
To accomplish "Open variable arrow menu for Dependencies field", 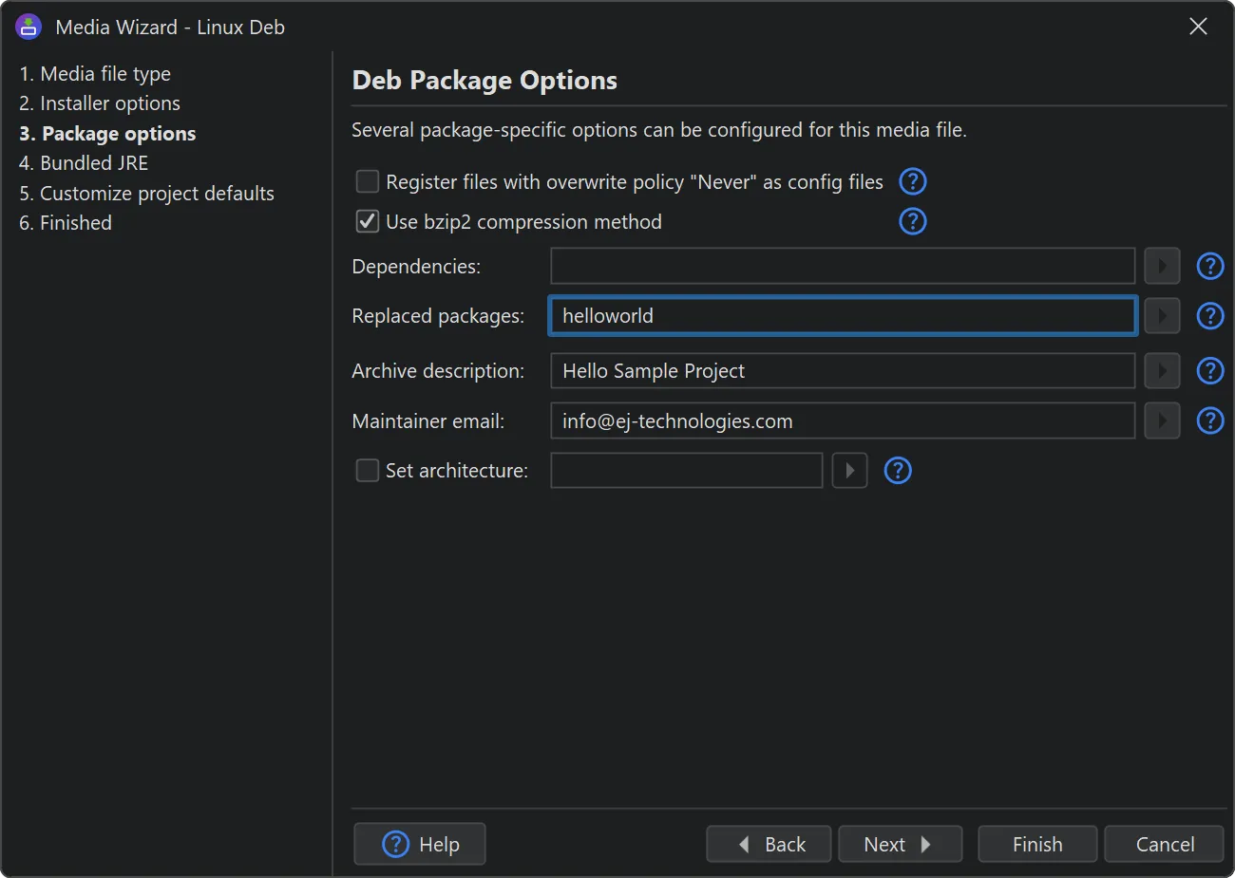I will pos(1162,267).
